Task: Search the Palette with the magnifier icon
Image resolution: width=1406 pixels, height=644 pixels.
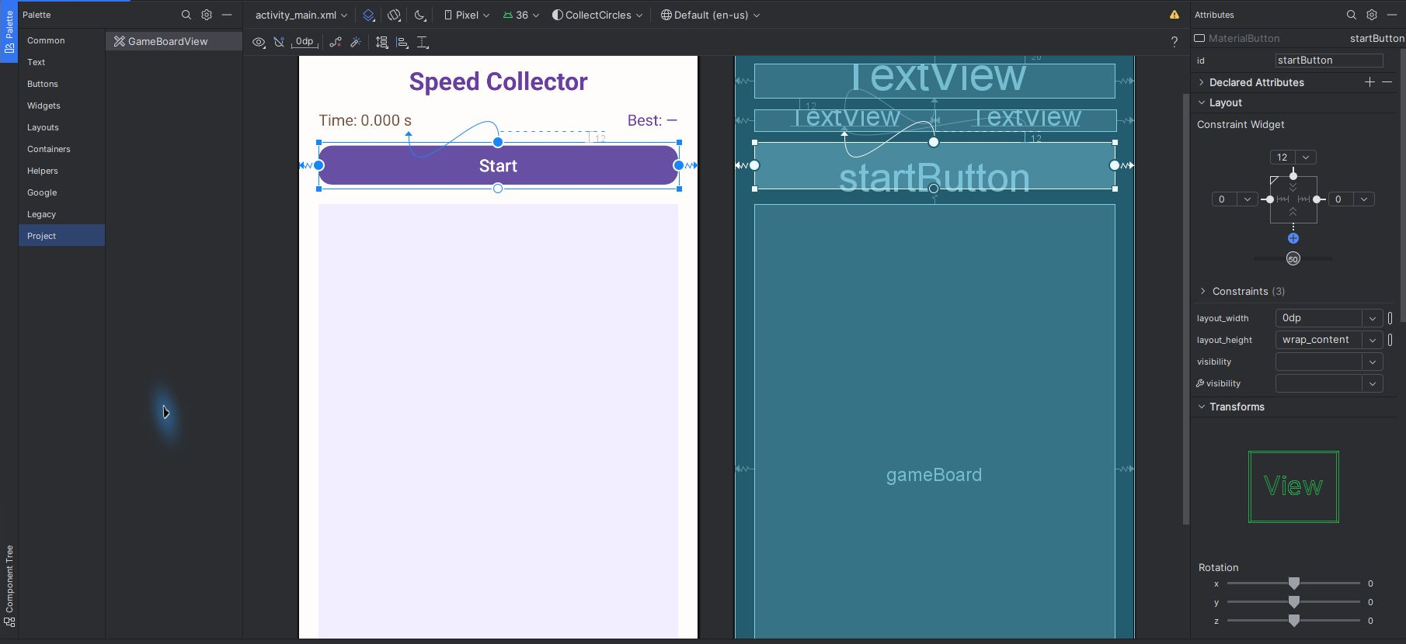Action: coord(186,15)
